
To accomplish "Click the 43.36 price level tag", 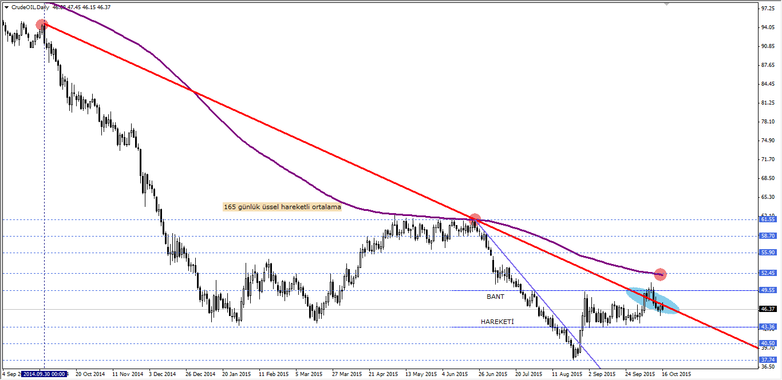I will 768,327.
